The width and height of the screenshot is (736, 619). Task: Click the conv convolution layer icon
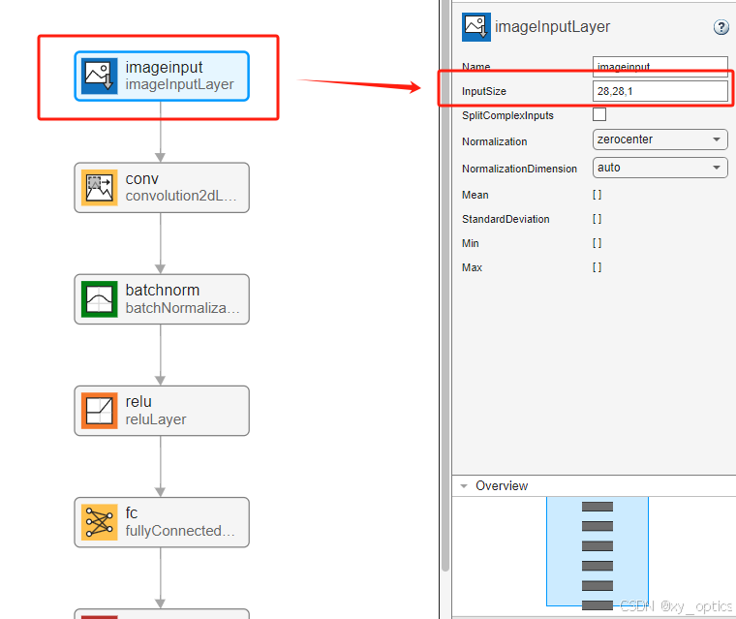click(x=99, y=187)
